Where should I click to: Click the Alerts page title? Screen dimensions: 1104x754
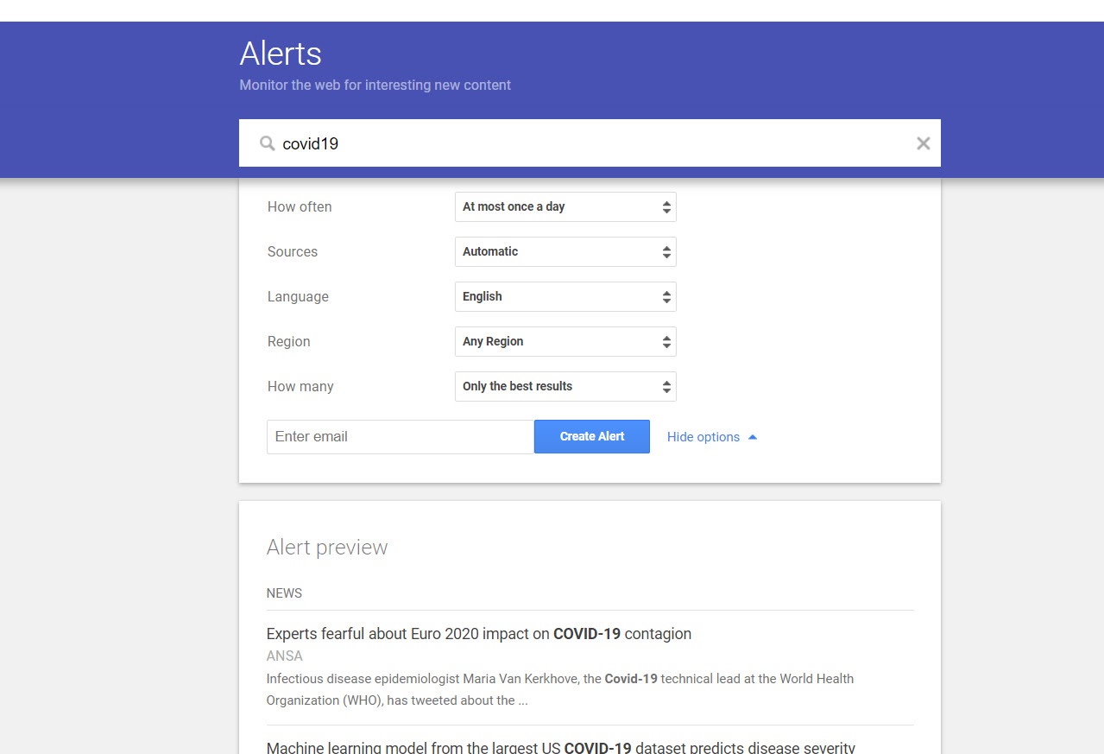point(281,54)
